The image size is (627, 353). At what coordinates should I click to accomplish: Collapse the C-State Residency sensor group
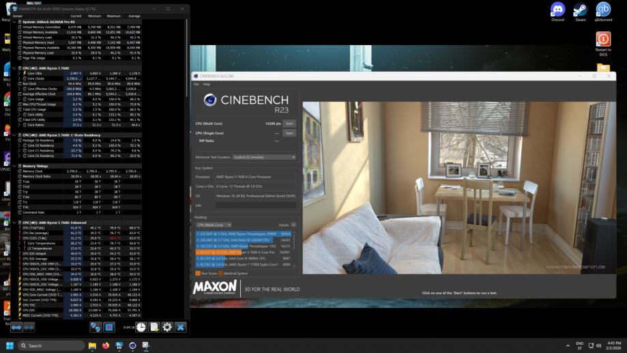coord(14,135)
